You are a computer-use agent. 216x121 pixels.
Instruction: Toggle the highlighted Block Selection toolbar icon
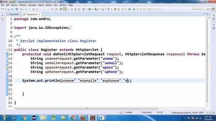point(64,9)
